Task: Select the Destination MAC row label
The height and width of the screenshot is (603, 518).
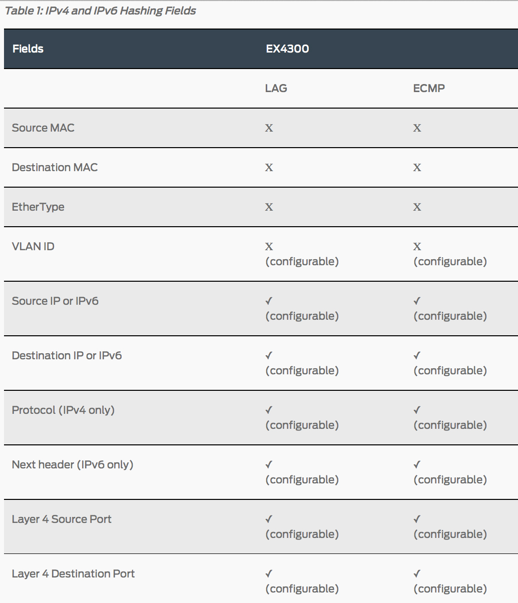Action: click(x=55, y=167)
